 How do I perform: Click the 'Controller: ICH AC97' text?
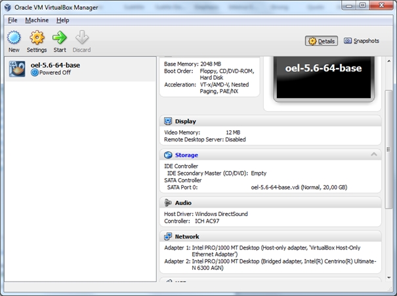click(x=192, y=221)
